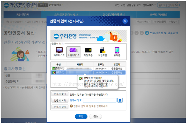The image size is (187, 124).
Task: Open the 개인 top menu
Action: click(117, 5)
